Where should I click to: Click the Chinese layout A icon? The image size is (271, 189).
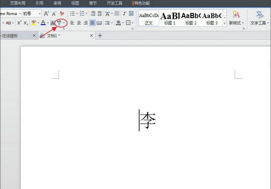[x=107, y=14]
